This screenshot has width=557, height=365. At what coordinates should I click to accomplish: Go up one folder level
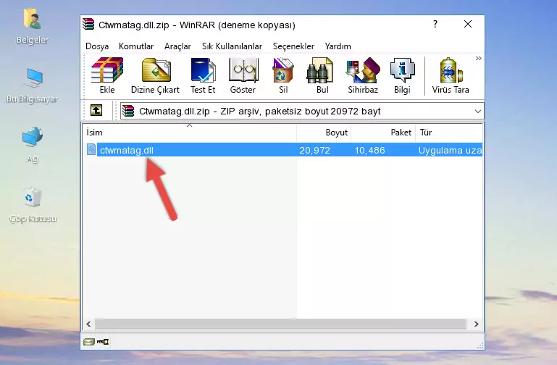(96, 110)
